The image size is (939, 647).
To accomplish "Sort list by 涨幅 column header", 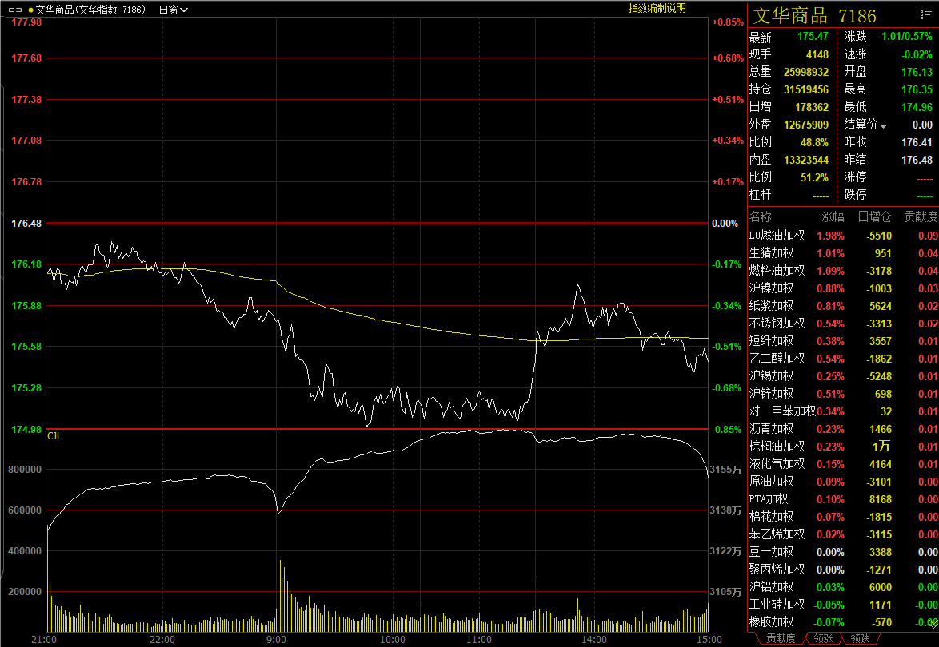I will click(x=833, y=217).
